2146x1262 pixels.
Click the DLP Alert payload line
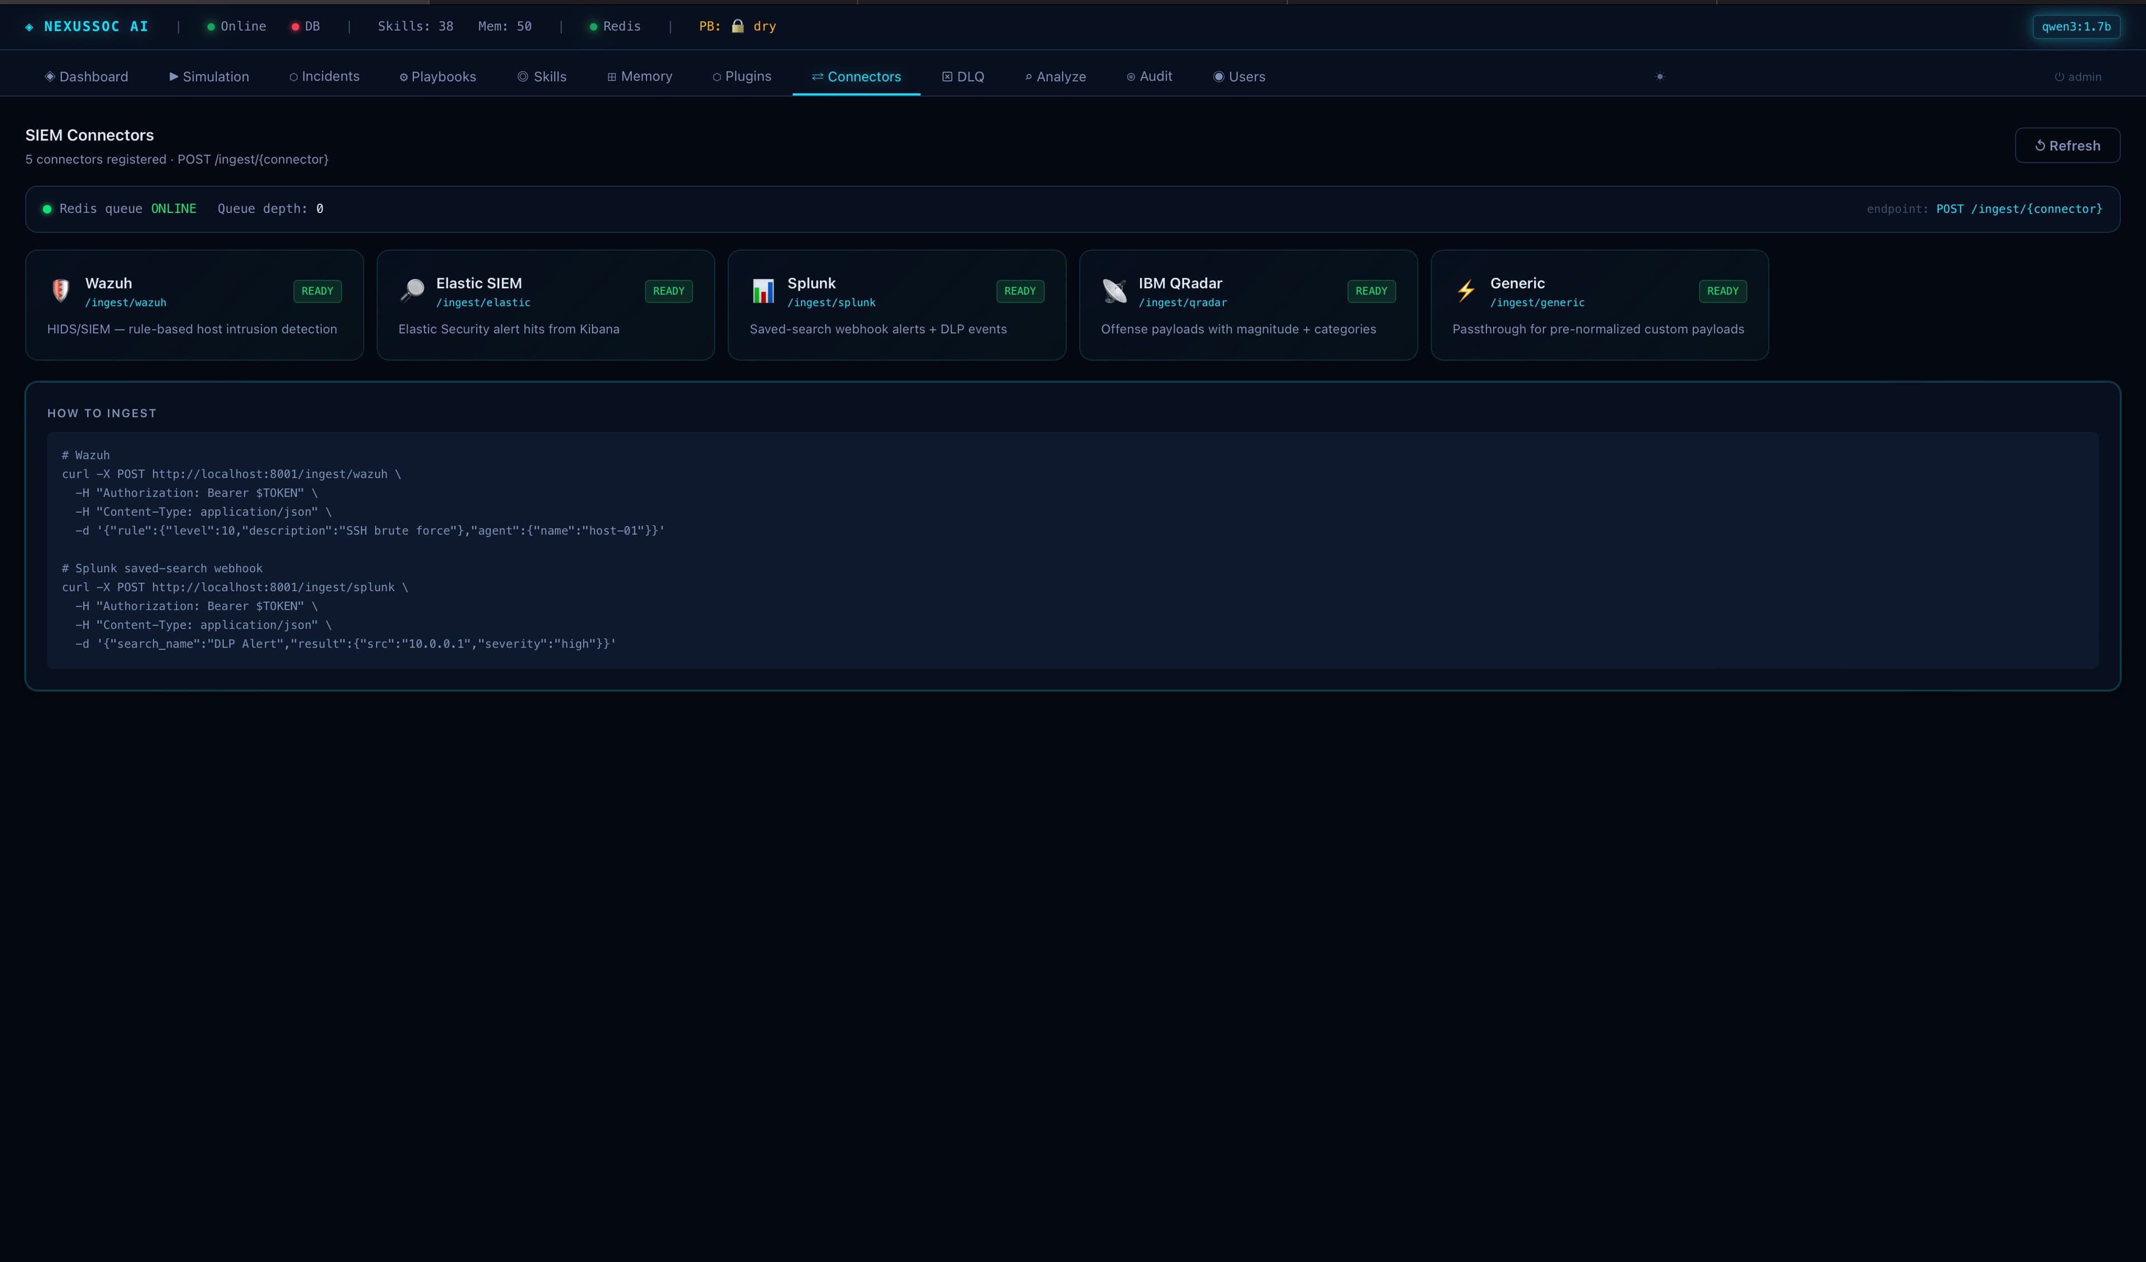(346, 644)
